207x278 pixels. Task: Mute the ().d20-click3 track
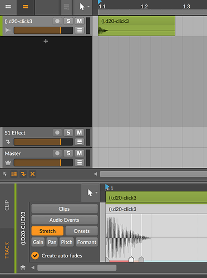(80, 21)
